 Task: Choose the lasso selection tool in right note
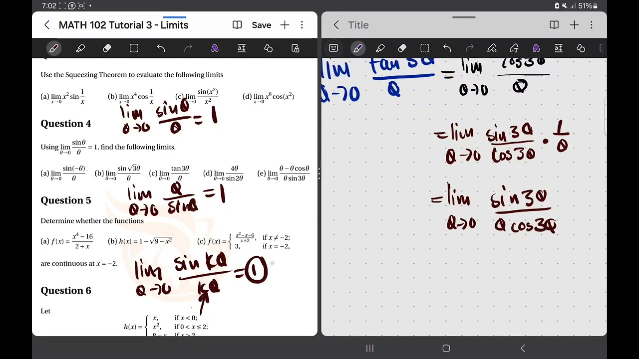click(425, 48)
